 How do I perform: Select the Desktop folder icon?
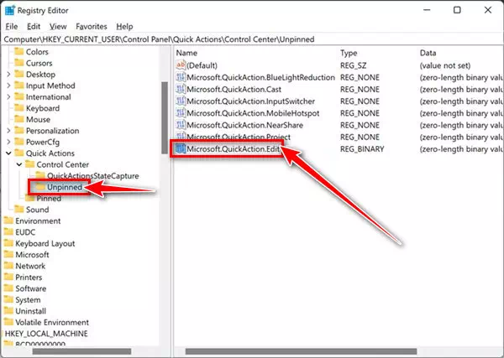(19, 74)
